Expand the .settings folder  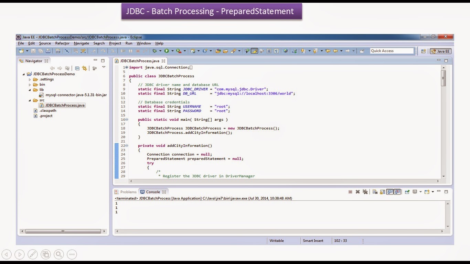click(x=30, y=79)
